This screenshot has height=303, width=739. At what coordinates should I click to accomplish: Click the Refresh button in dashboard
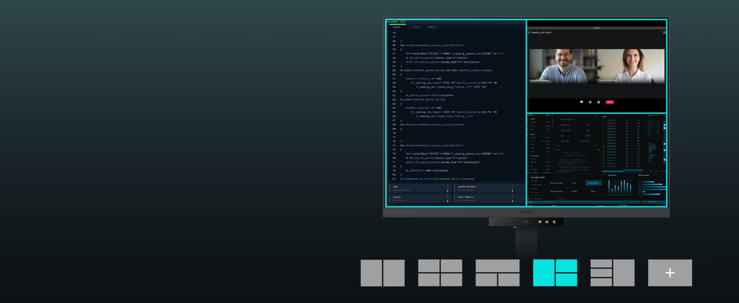574,191
